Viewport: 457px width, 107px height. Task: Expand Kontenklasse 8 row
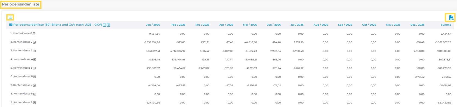(35, 94)
